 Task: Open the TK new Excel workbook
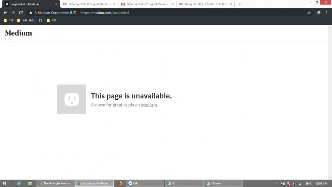(x=224, y=183)
